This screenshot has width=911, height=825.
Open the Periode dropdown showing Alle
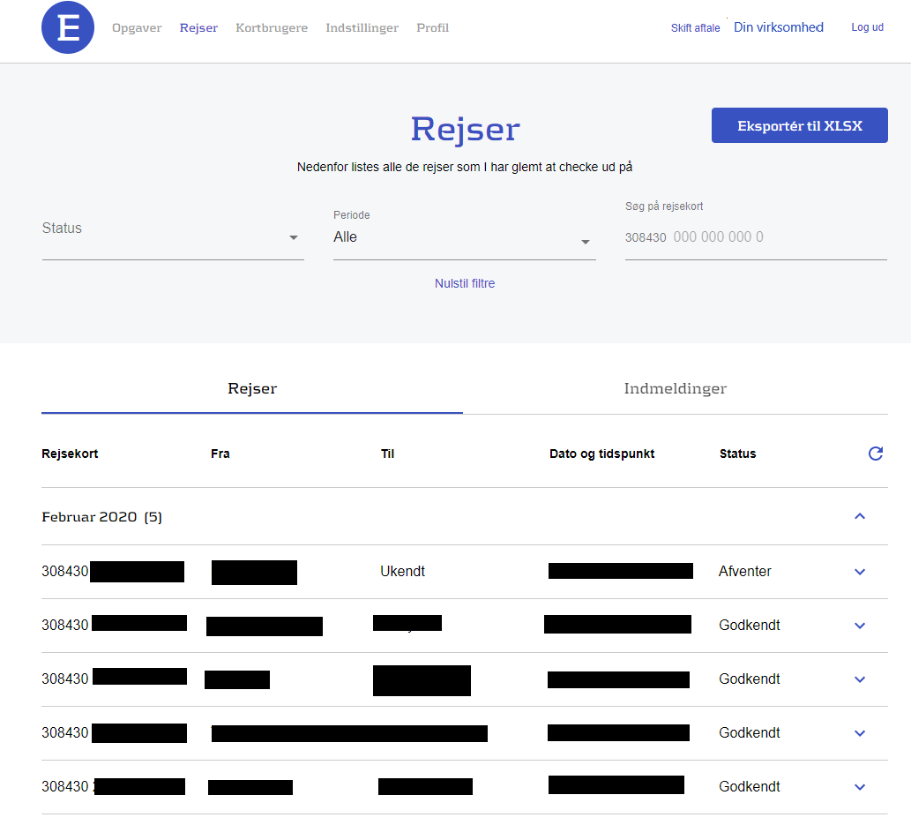(464, 237)
